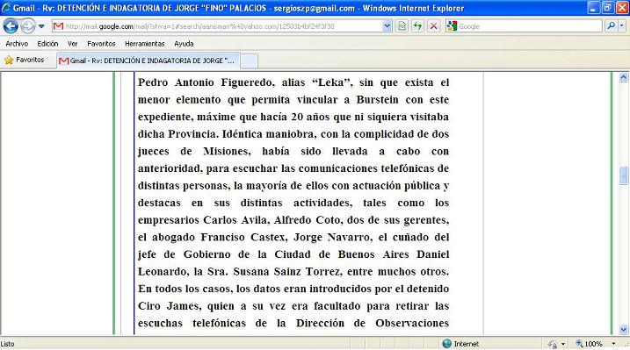Screen dimensions: 630x350
Task: Open a new blank tab
Action: 250,61
